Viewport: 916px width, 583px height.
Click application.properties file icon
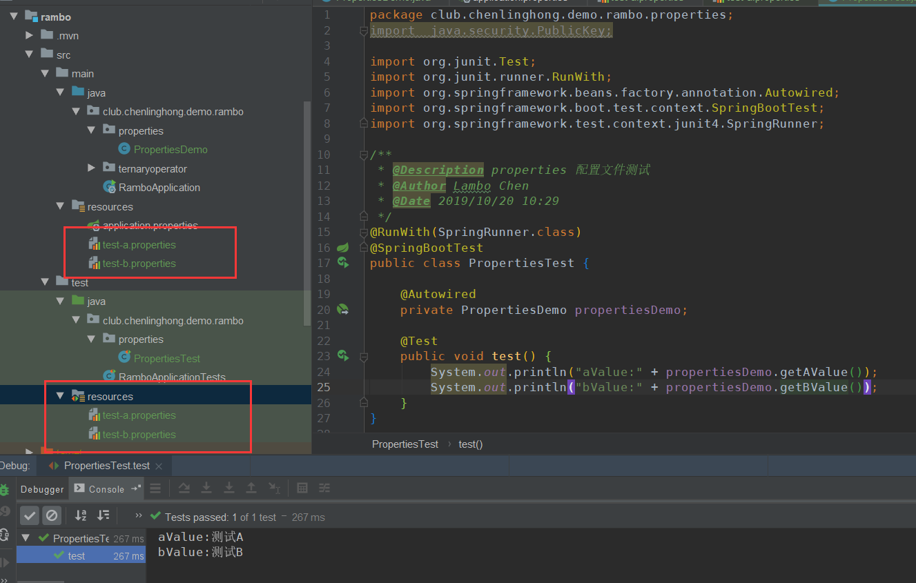pyautogui.click(x=94, y=225)
